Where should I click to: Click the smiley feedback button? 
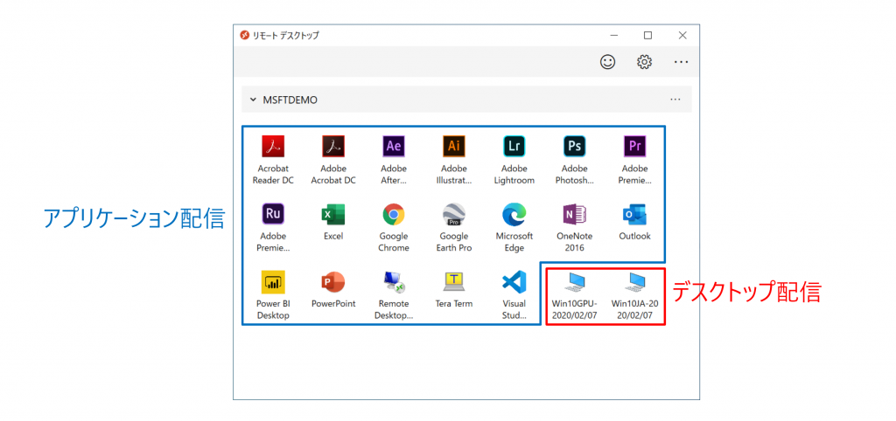point(607,62)
